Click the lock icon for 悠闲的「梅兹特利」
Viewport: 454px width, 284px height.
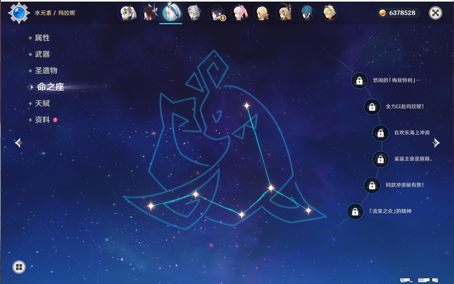point(359,81)
